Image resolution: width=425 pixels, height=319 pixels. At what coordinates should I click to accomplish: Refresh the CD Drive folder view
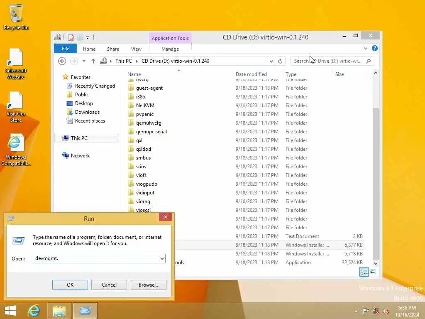(280, 61)
